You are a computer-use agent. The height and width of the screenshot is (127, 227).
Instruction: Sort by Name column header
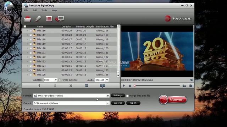coord(40,26)
